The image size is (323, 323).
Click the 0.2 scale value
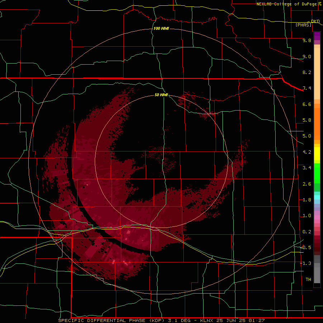(x=307, y=232)
